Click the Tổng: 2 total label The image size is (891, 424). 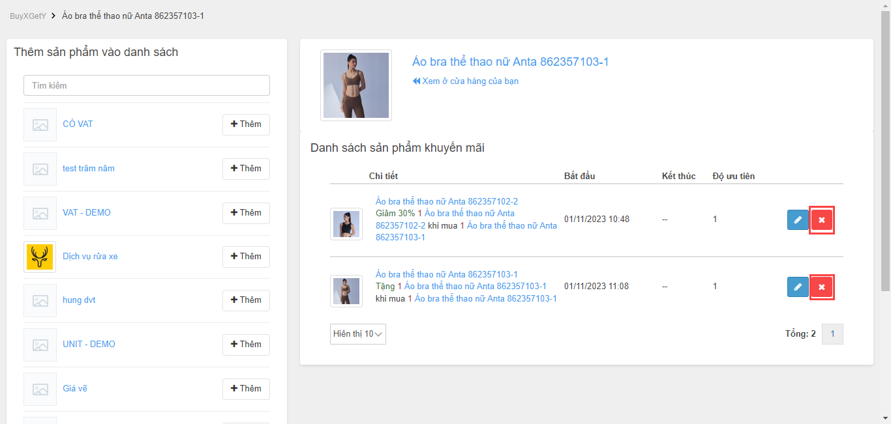click(x=800, y=333)
